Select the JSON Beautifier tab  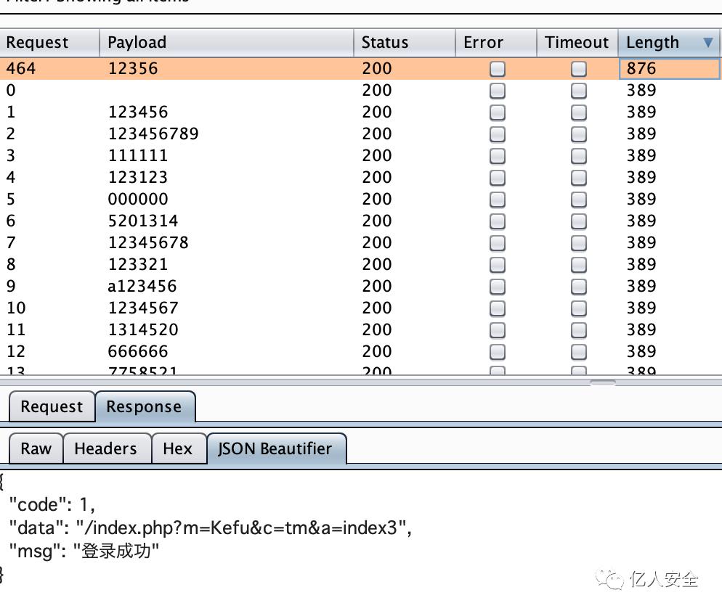pos(275,449)
